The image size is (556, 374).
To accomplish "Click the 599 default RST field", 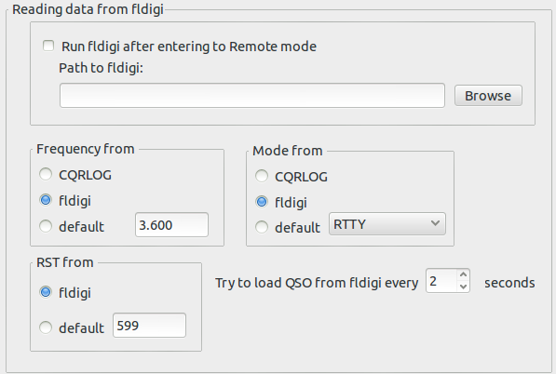I will (x=149, y=325).
